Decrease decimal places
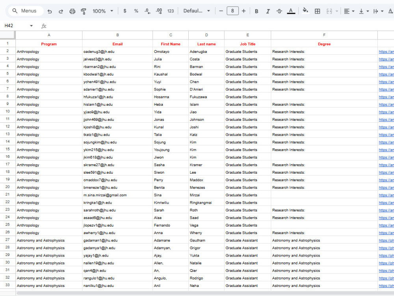Image resolution: width=394 pixels, height=296 pixels. [147, 11]
